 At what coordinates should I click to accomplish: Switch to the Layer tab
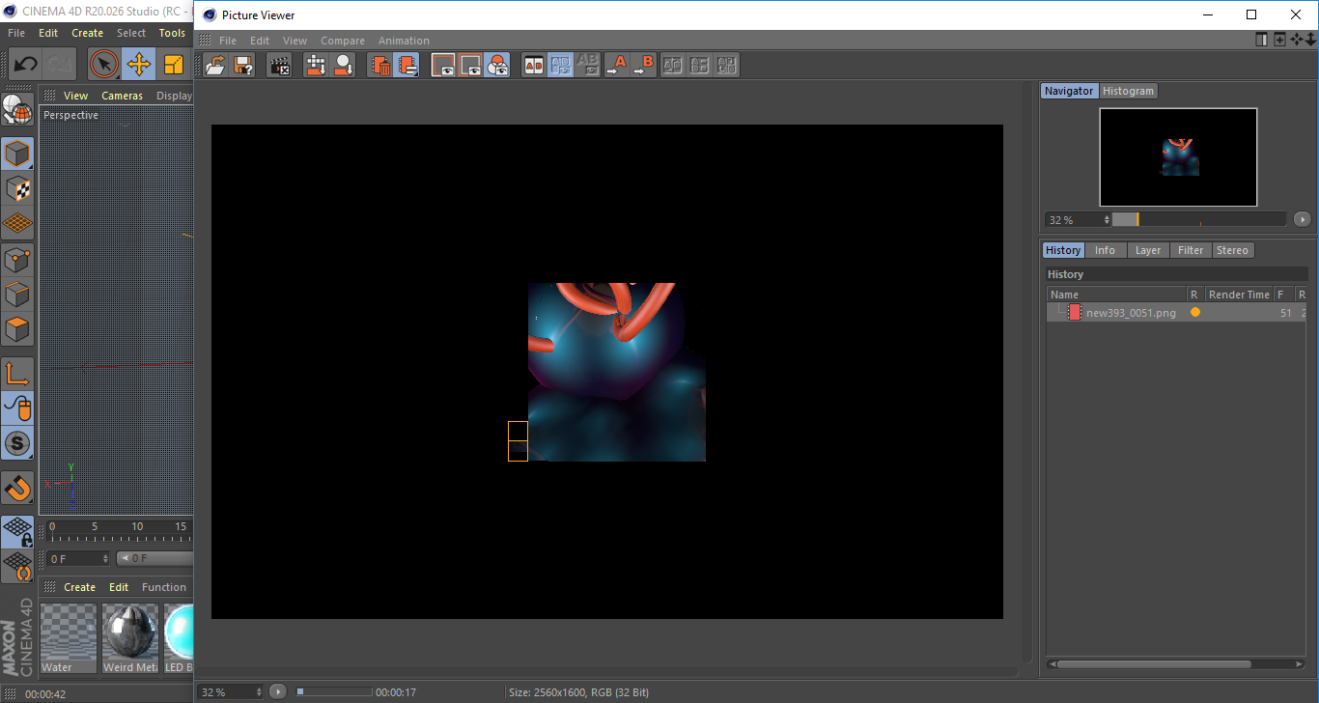1148,250
